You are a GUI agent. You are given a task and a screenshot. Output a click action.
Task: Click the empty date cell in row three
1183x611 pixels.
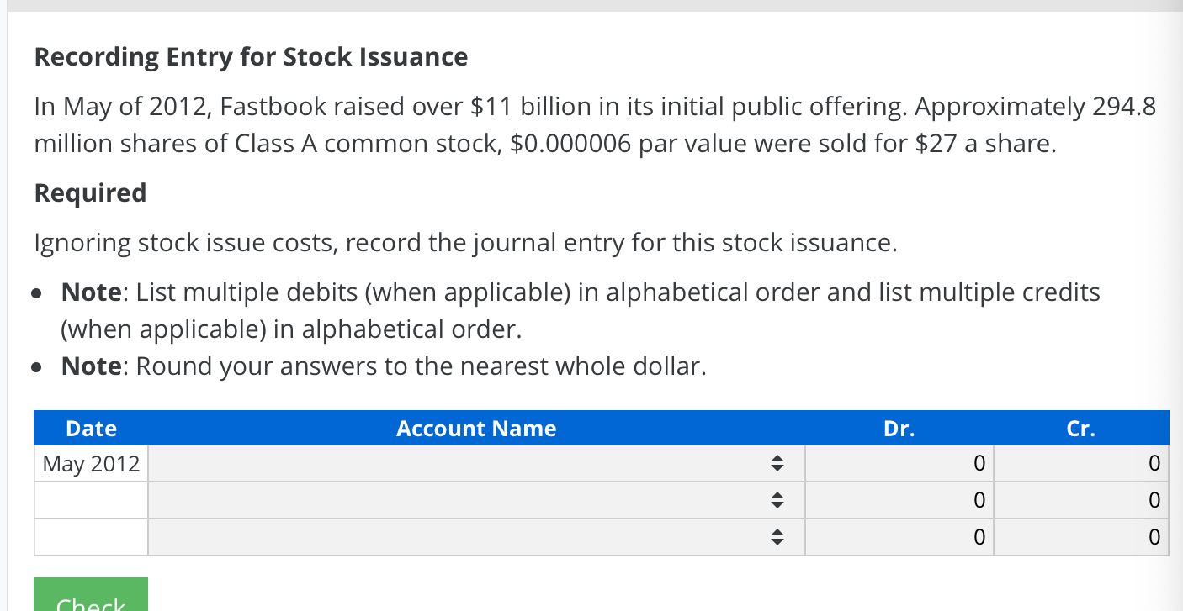(x=90, y=536)
